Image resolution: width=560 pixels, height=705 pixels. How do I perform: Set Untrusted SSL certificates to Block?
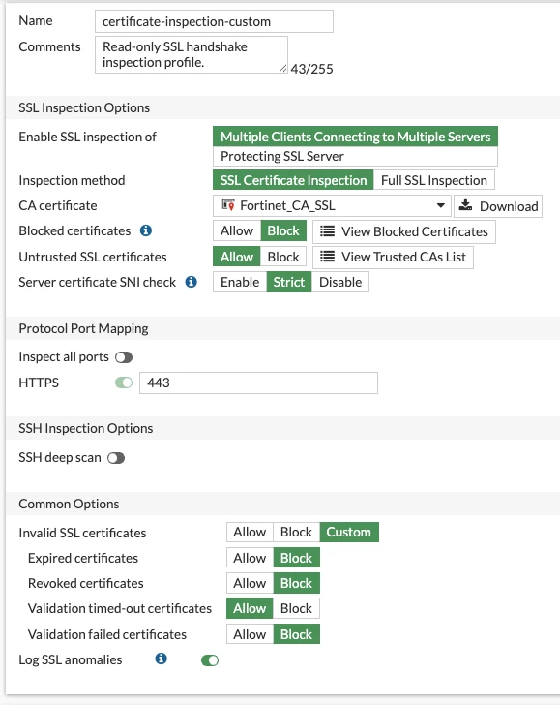coord(283,257)
